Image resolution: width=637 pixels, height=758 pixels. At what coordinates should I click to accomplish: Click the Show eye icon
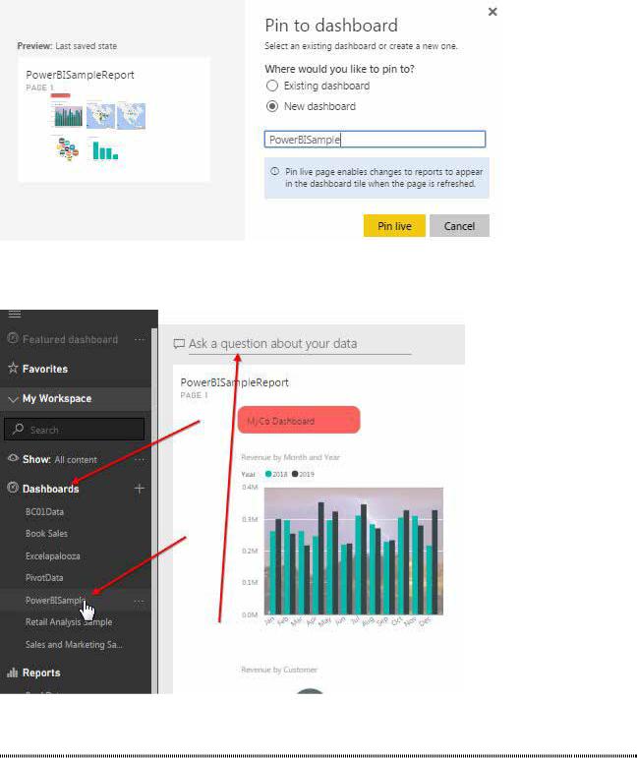click(13, 458)
